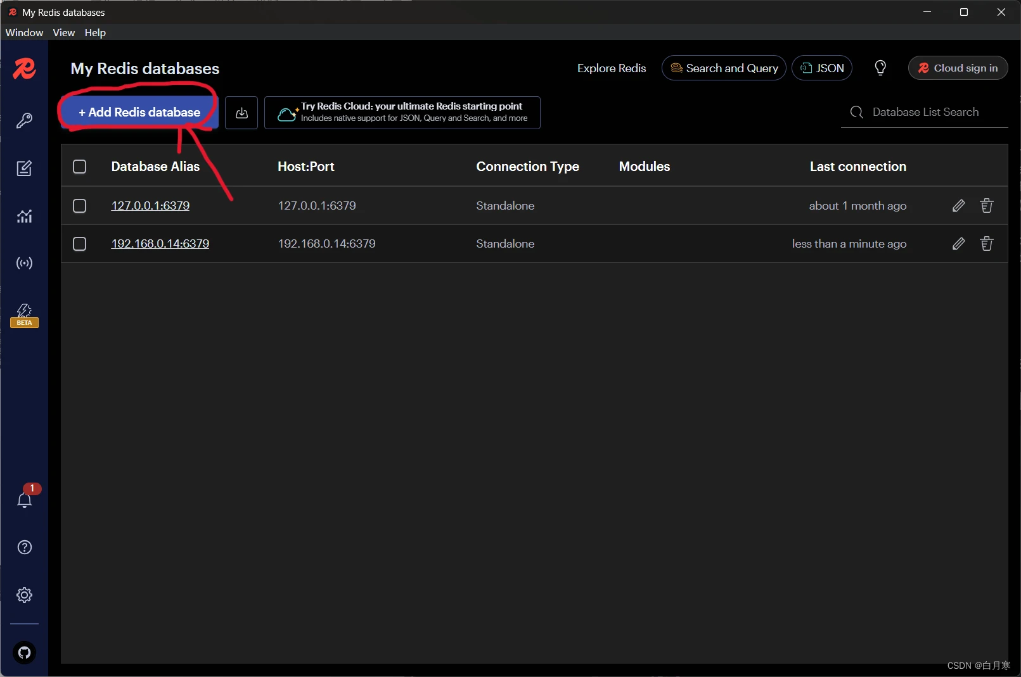Click the 'less than a minute ago' cell

pos(849,244)
